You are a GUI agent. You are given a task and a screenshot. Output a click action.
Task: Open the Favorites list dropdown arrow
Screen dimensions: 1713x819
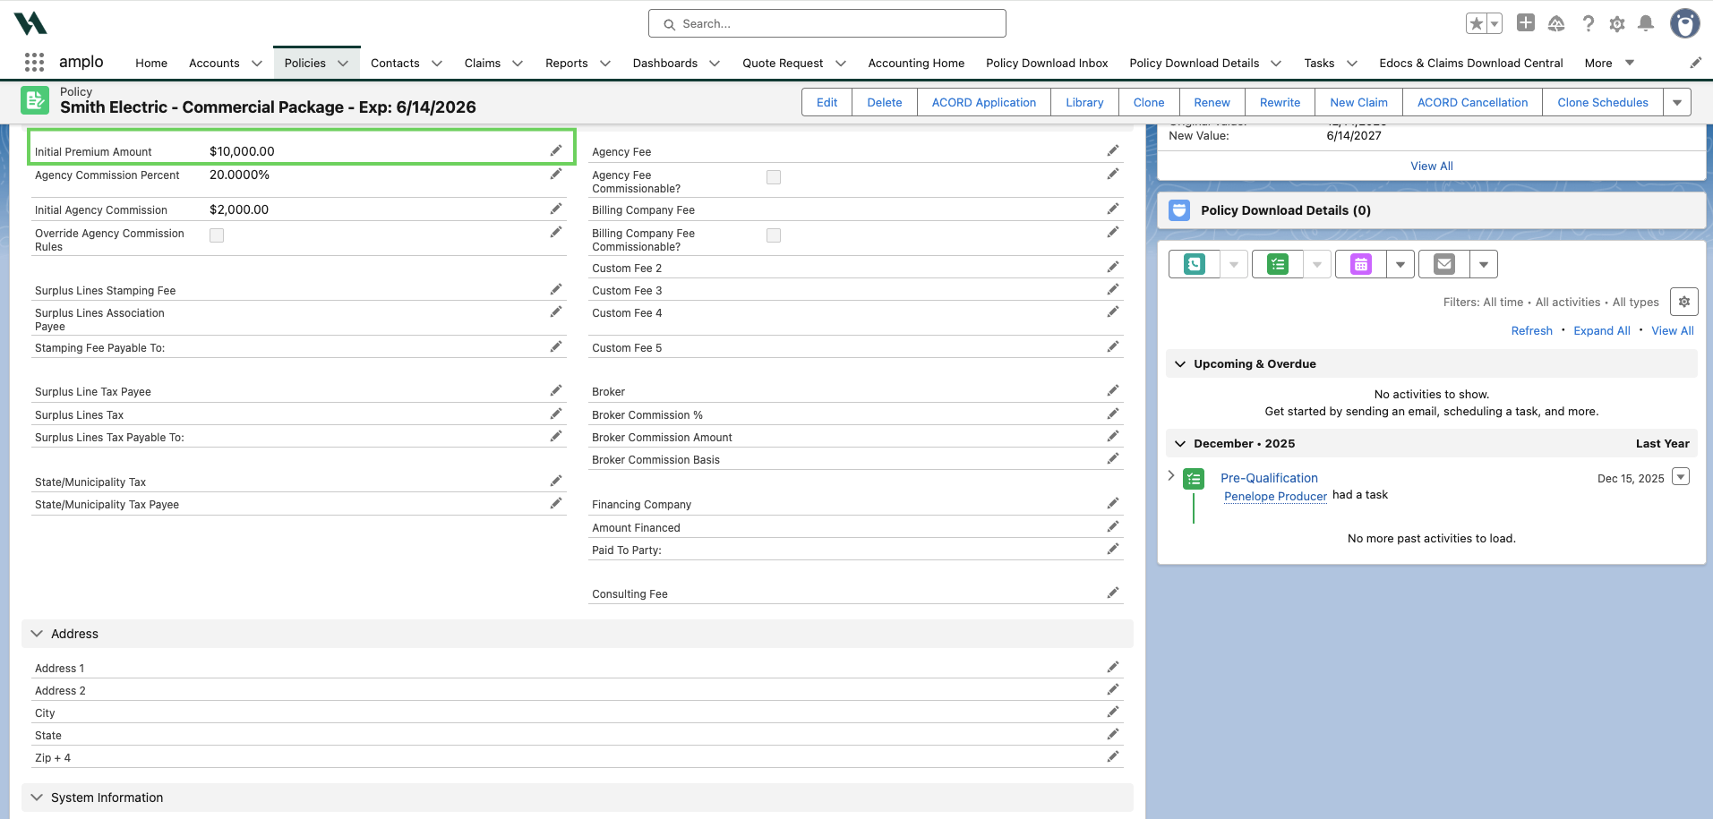1495,23
